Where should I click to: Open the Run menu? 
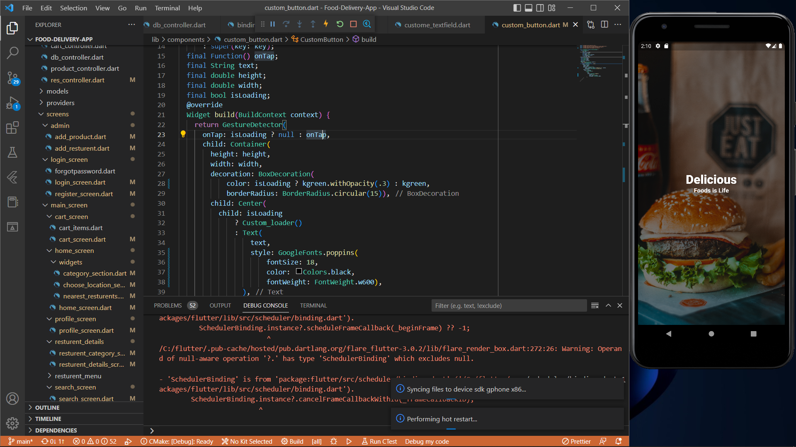click(141, 8)
